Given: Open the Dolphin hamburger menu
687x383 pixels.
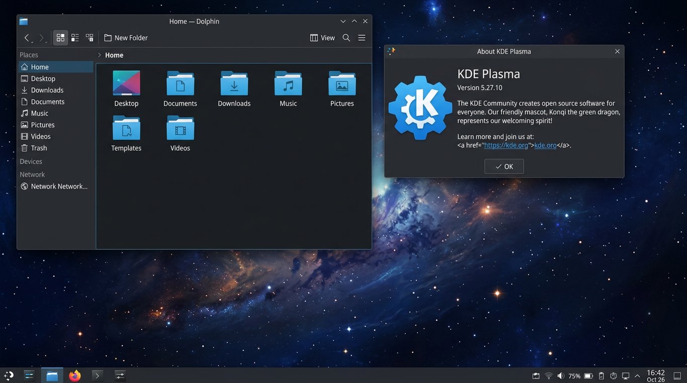Looking at the screenshot, I should click(362, 37).
